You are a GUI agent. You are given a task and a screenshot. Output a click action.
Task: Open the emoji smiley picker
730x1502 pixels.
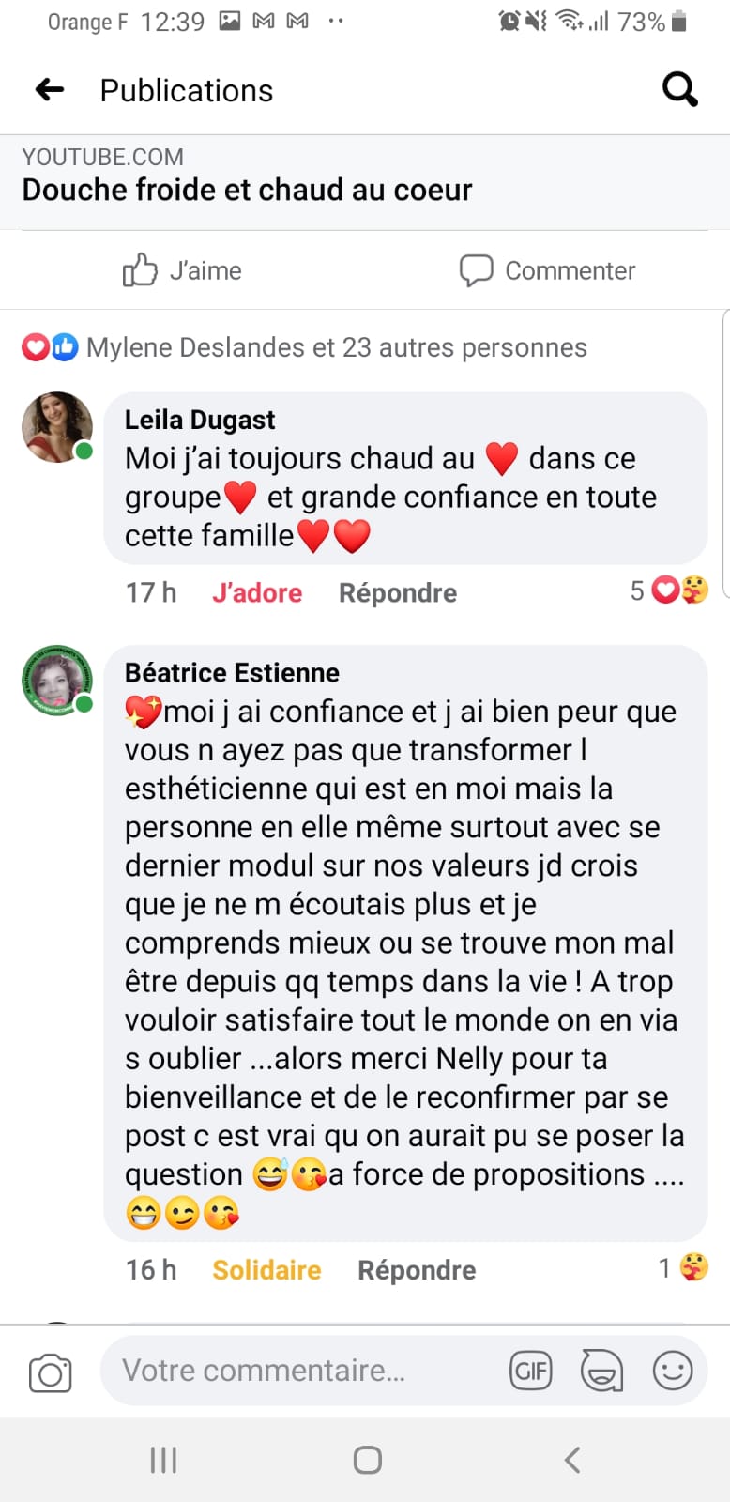click(673, 1371)
